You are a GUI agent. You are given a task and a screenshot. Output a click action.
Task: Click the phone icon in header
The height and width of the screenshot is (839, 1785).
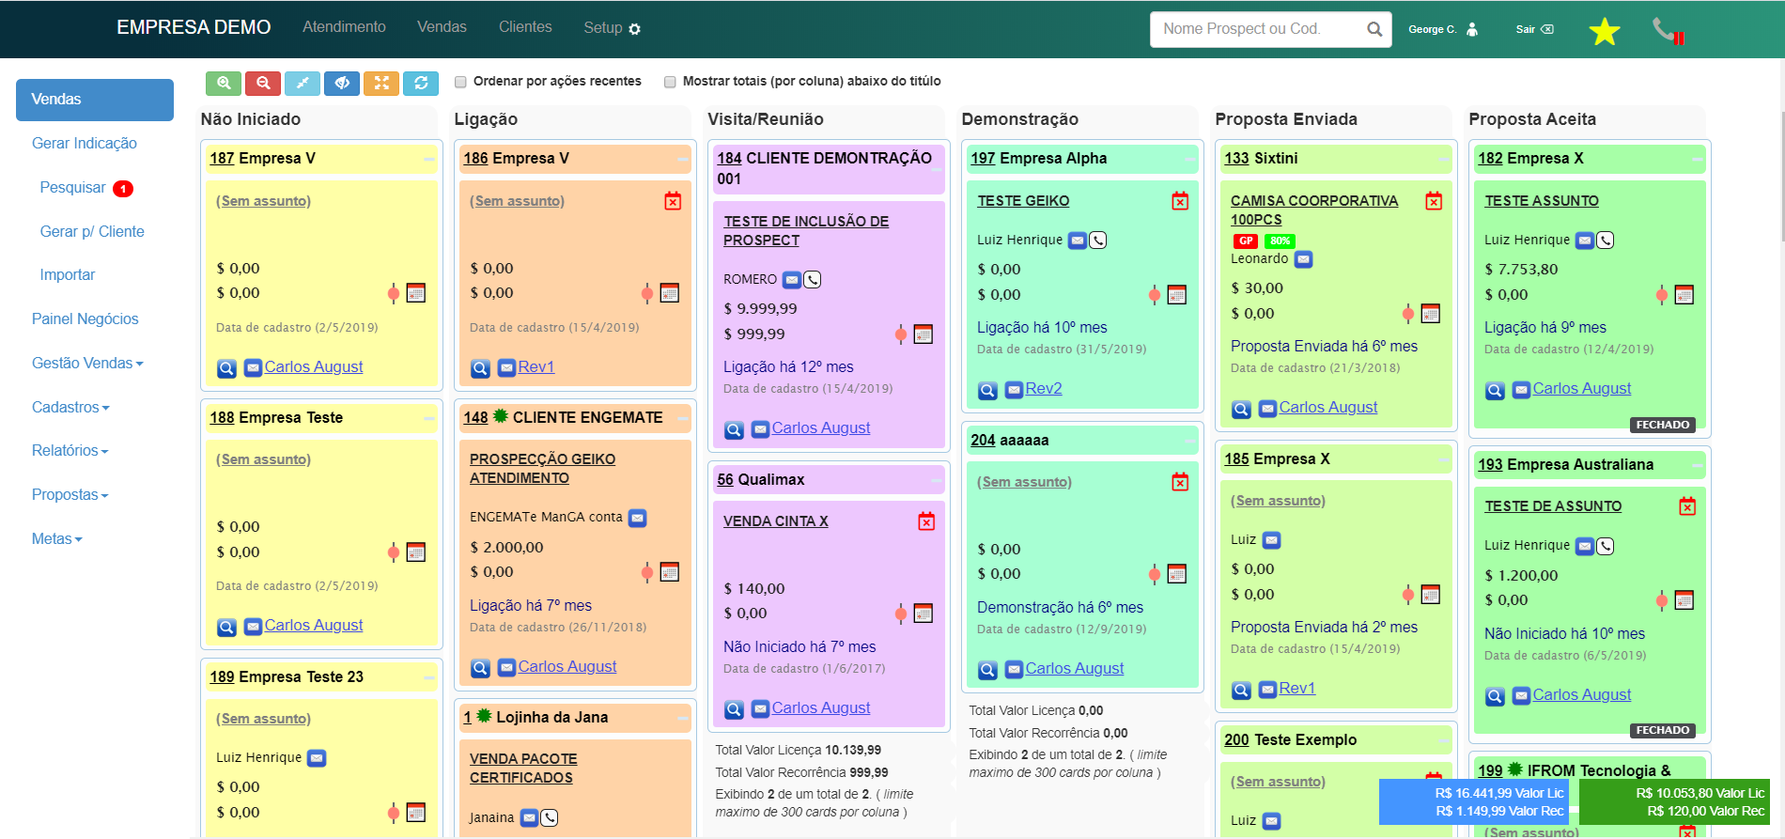[x=1668, y=31]
